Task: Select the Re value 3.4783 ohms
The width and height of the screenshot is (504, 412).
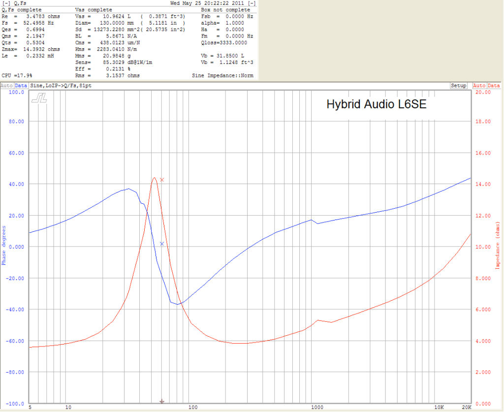Action: coord(43,16)
